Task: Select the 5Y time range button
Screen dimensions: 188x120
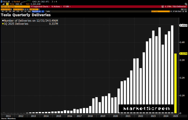Action: click(x=25, y=12)
